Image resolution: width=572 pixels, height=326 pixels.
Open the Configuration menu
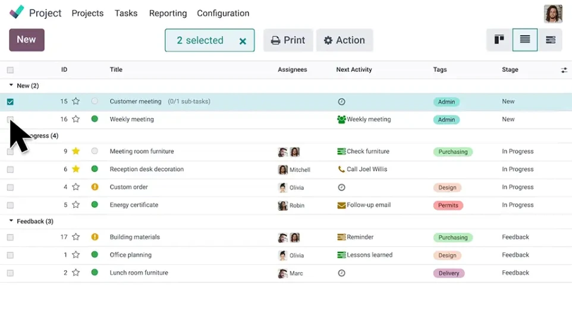(x=223, y=13)
